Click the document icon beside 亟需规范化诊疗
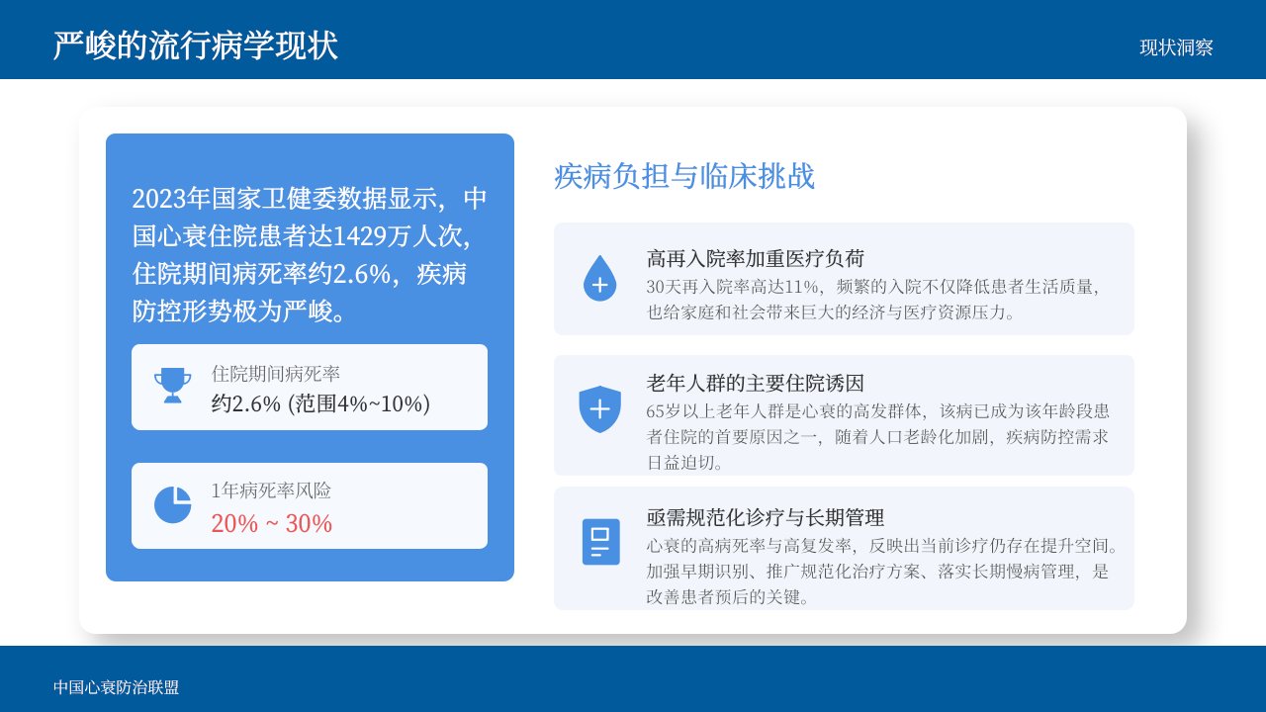The width and height of the screenshot is (1266, 712). (600, 542)
